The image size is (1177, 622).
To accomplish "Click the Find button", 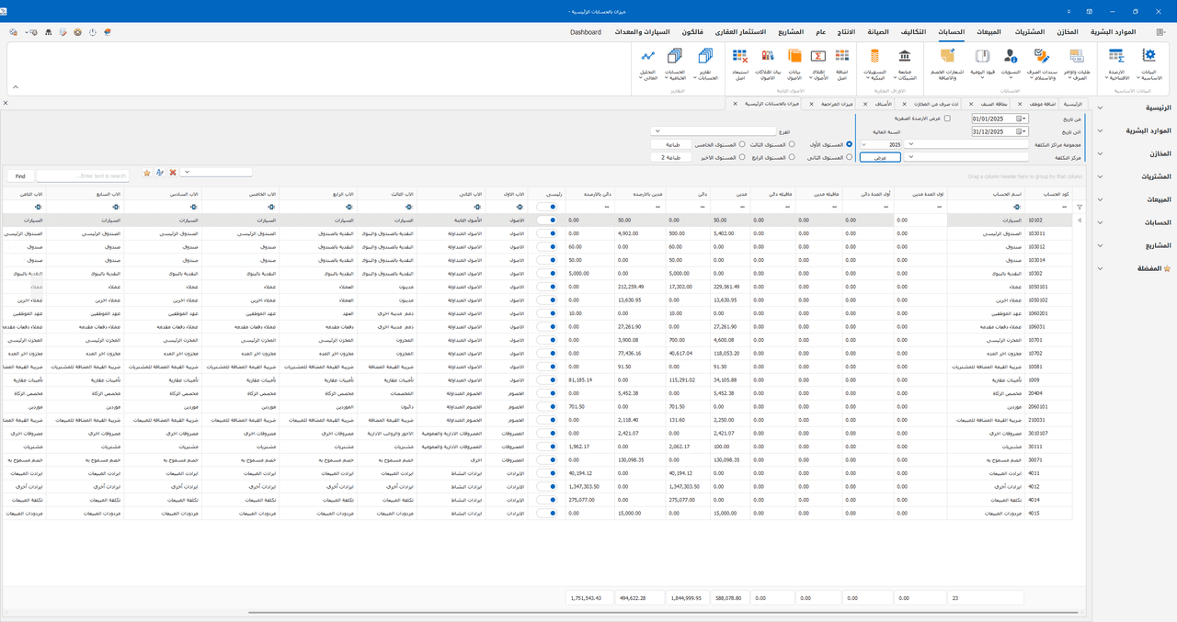I will click(x=20, y=175).
